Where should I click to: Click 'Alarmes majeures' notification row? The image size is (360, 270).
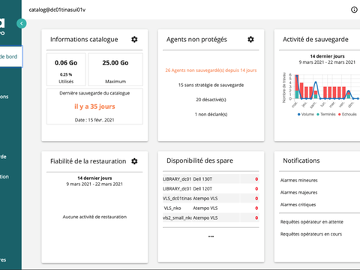(298, 193)
